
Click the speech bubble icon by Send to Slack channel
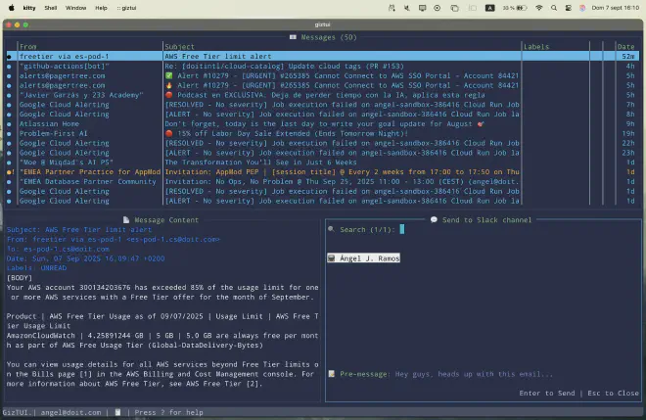[x=434, y=219]
